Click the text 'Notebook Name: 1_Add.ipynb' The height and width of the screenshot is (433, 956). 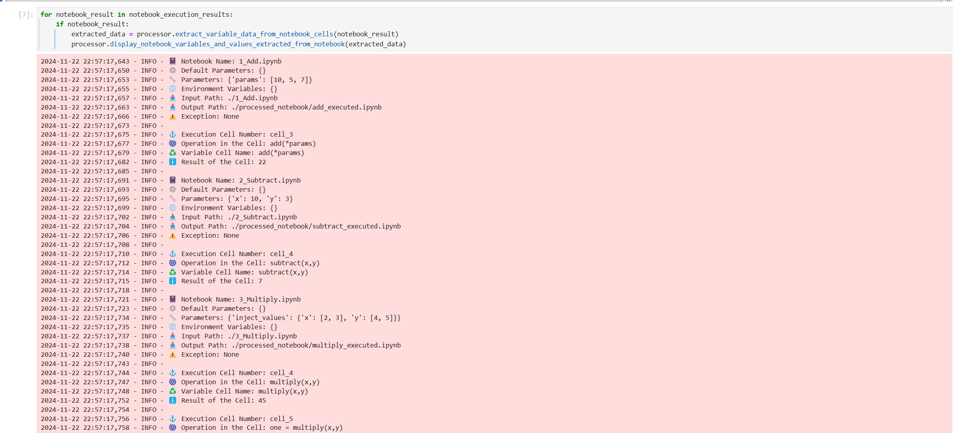(231, 61)
